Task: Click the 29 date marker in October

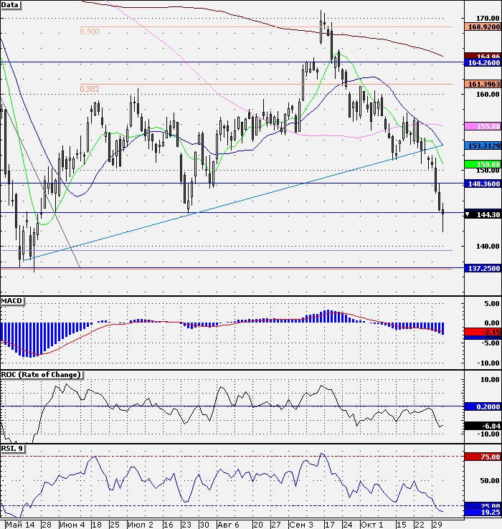Action: coord(437,525)
